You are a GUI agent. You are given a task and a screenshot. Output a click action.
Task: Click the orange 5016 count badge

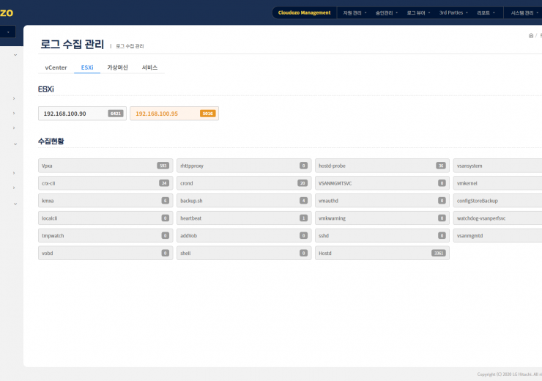click(x=207, y=114)
